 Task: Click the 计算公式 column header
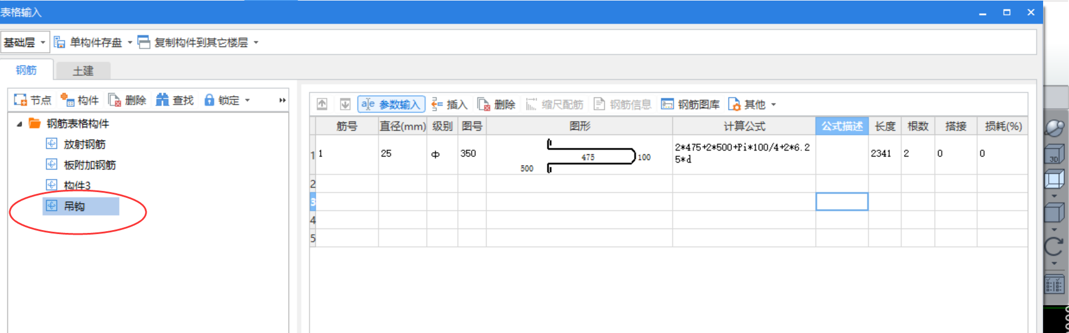coord(744,126)
